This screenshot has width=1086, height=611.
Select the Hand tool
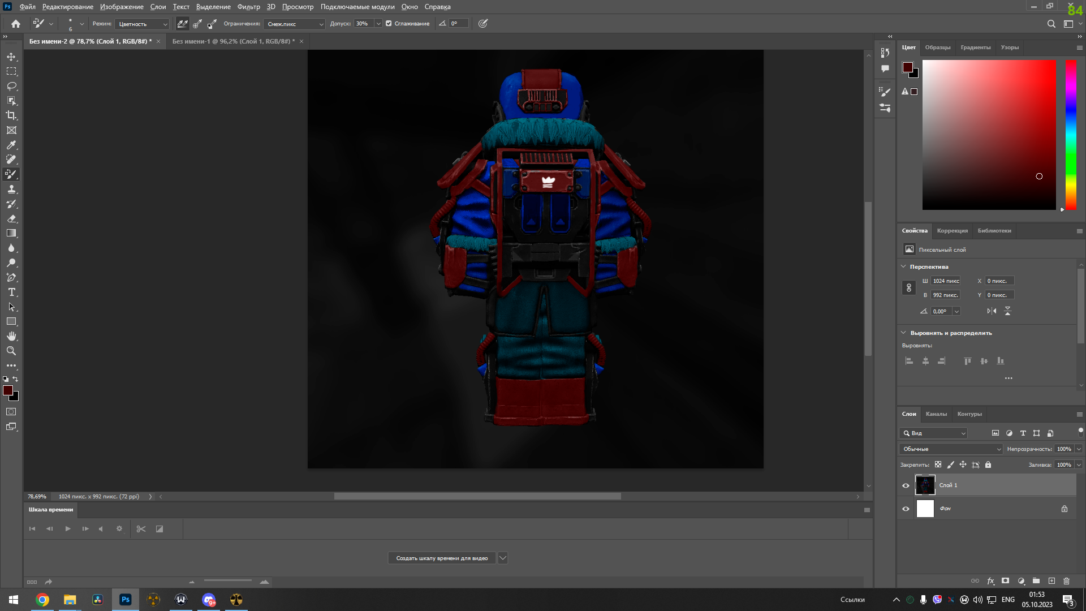coord(11,336)
